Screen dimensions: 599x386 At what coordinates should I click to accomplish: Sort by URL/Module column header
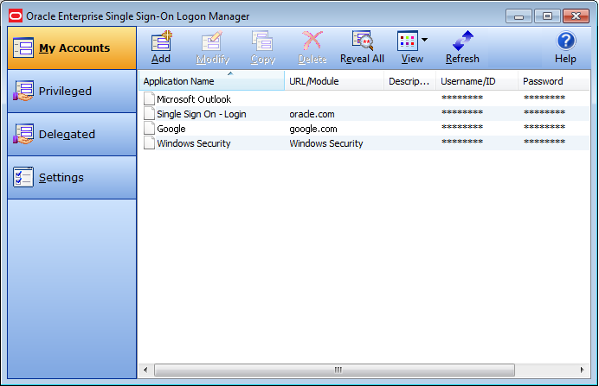(334, 81)
